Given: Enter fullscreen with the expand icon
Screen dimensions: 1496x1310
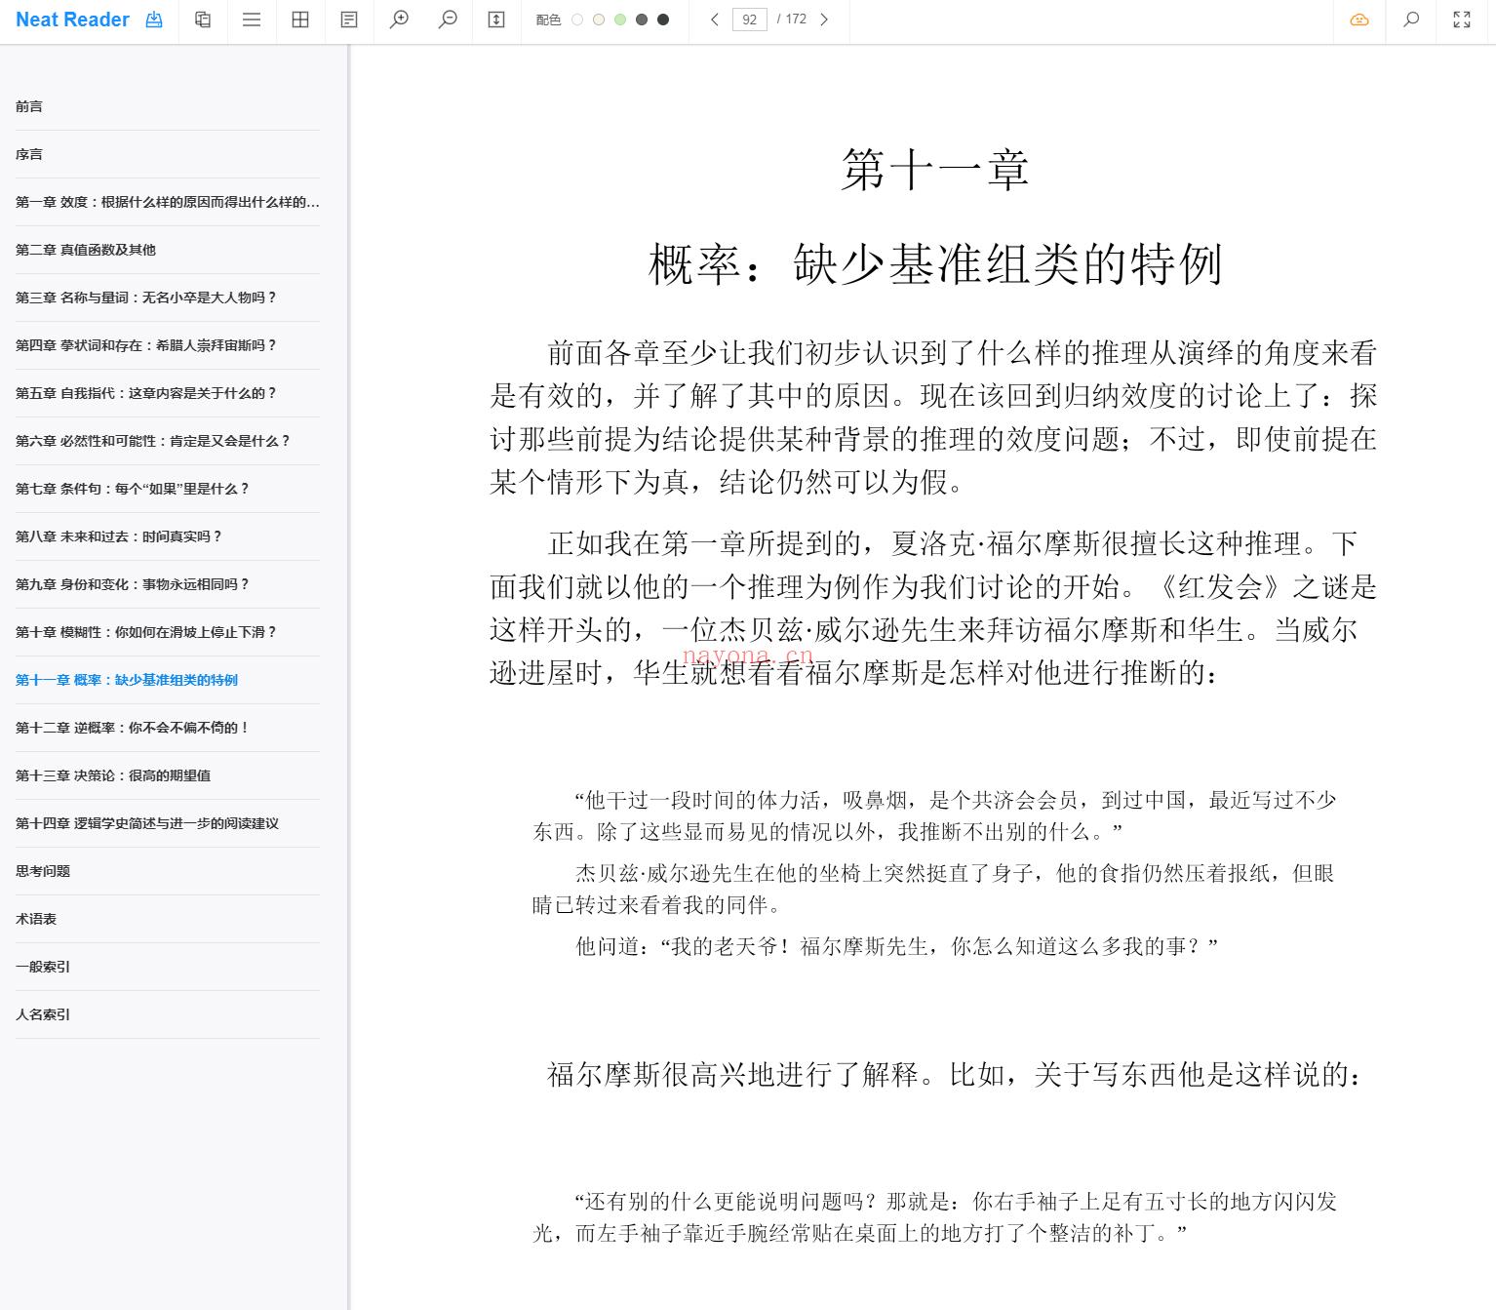Looking at the screenshot, I should 1462,20.
